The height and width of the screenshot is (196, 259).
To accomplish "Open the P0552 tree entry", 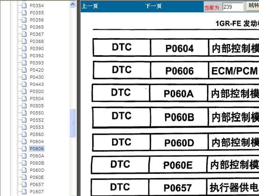I will tap(37, 120).
